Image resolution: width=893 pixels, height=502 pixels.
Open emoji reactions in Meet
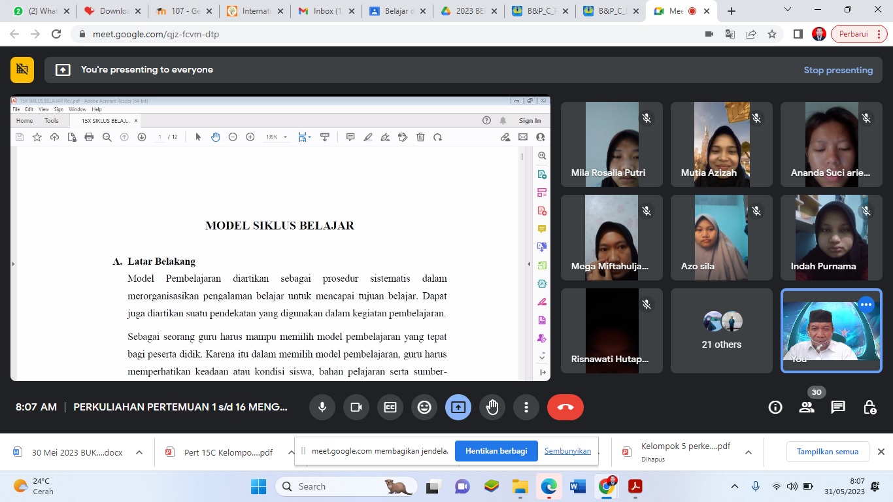424,407
